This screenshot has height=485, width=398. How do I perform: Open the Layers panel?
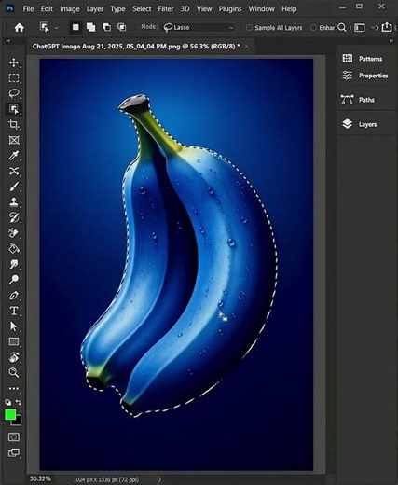pyautogui.click(x=360, y=124)
